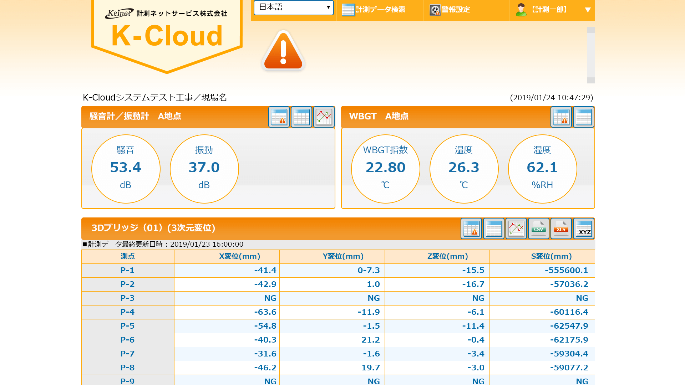Open graph view for 騒音計／振動計 panel
Screen dimensions: 685x385
click(x=324, y=117)
